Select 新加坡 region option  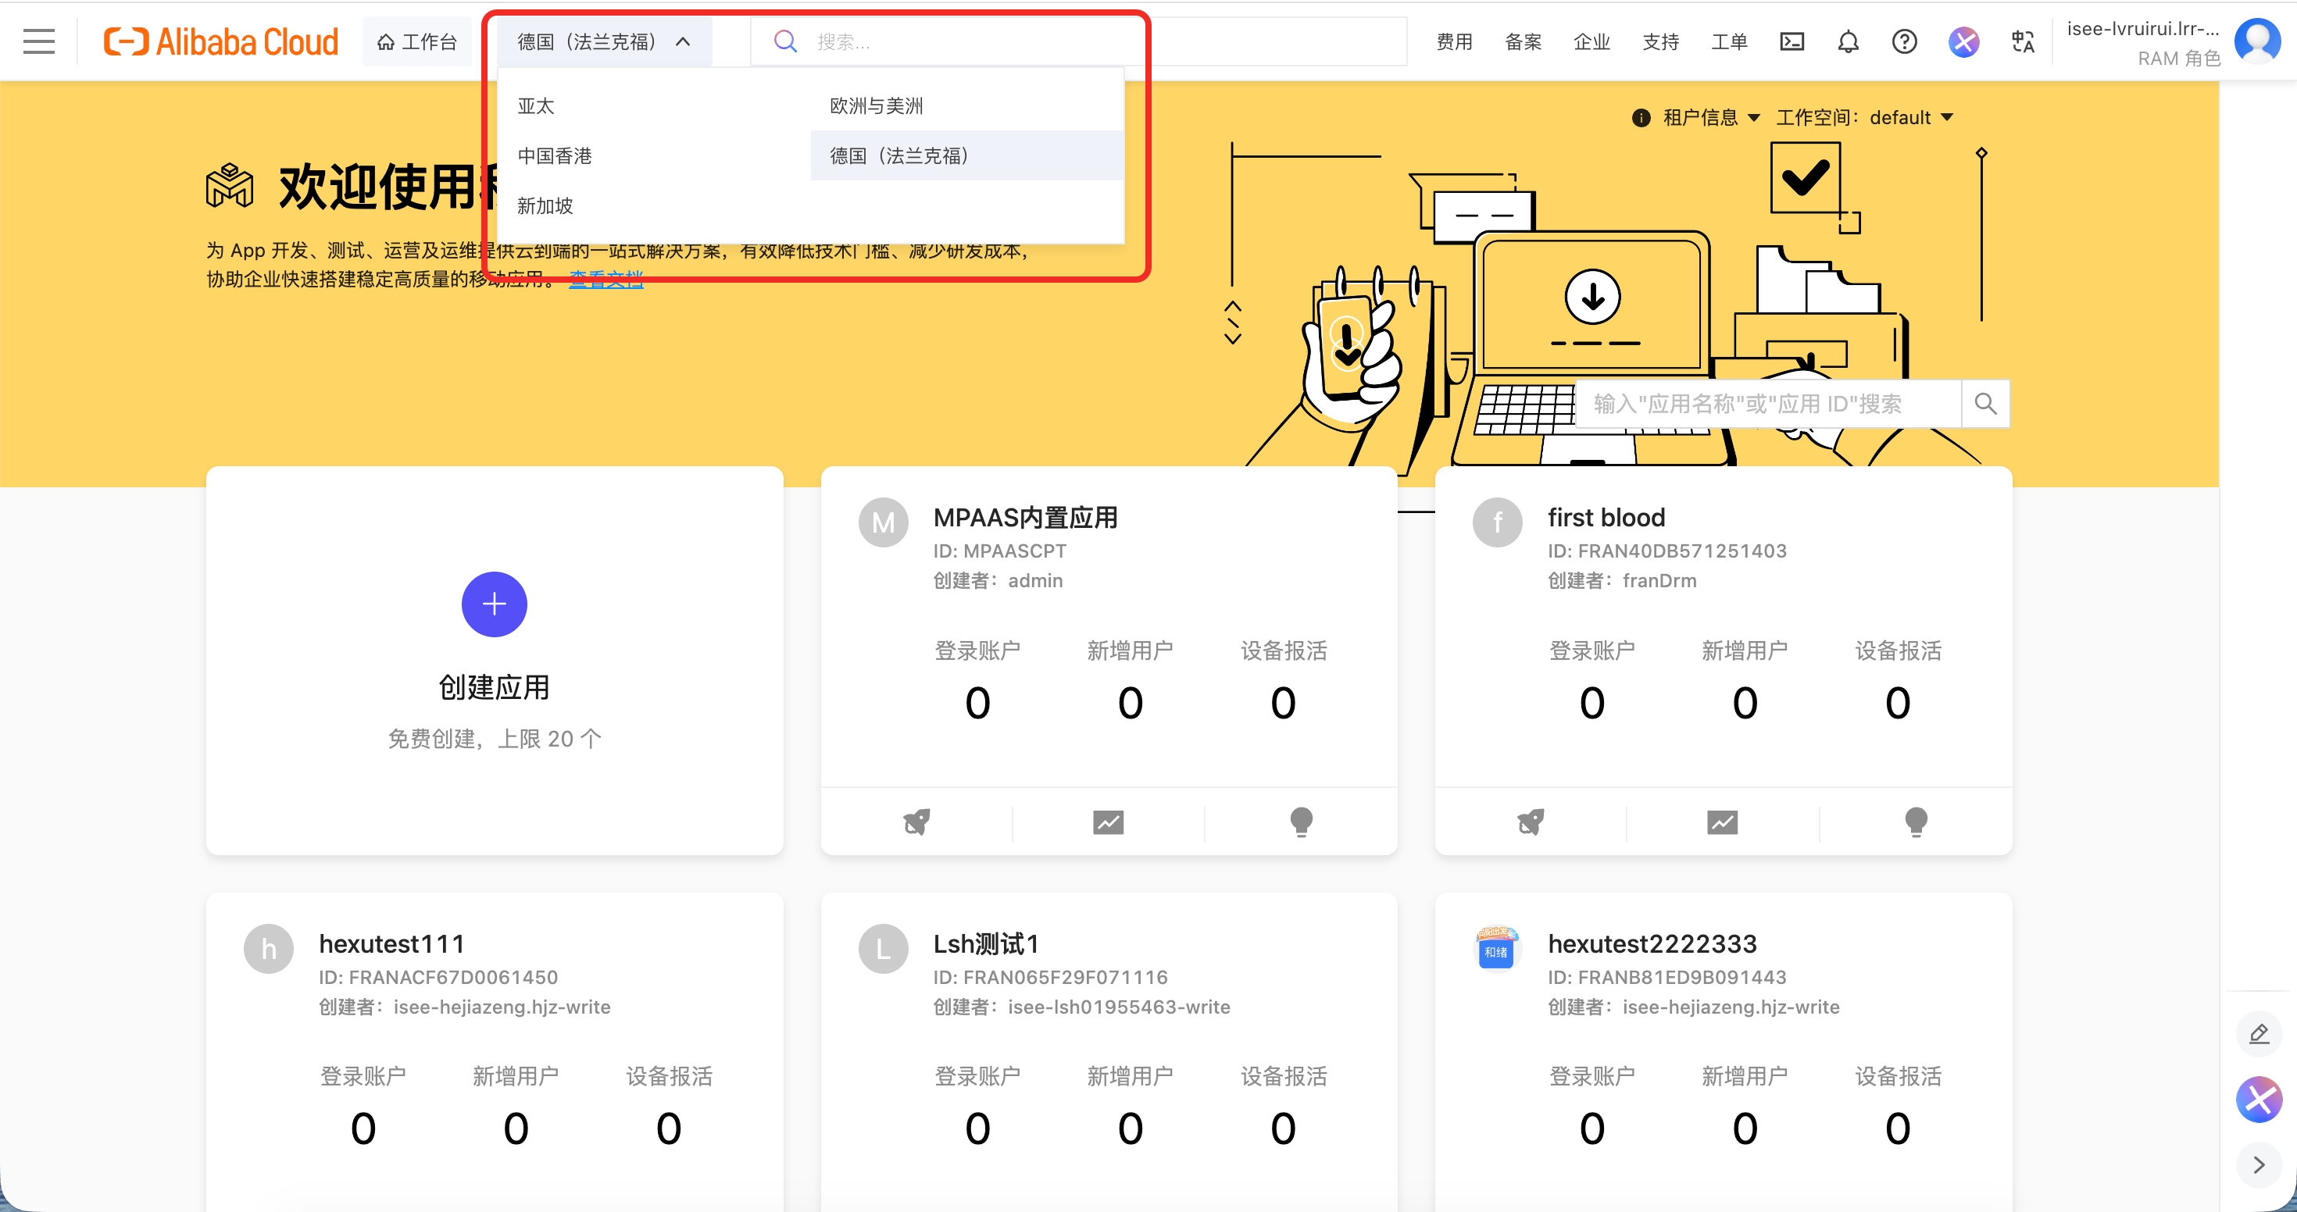[x=545, y=206]
